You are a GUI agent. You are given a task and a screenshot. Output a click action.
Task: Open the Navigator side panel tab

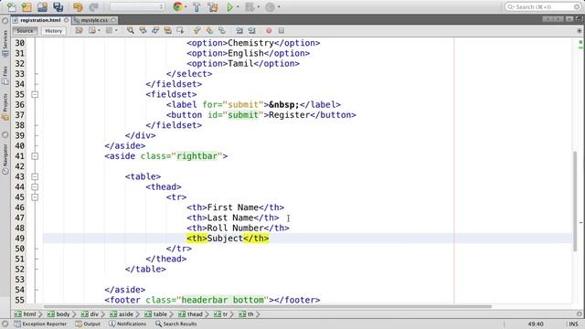pyautogui.click(x=5, y=159)
